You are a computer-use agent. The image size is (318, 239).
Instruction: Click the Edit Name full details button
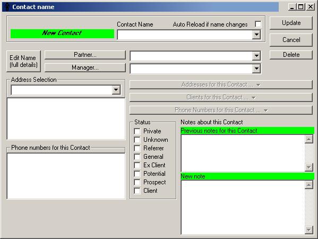[23, 61]
